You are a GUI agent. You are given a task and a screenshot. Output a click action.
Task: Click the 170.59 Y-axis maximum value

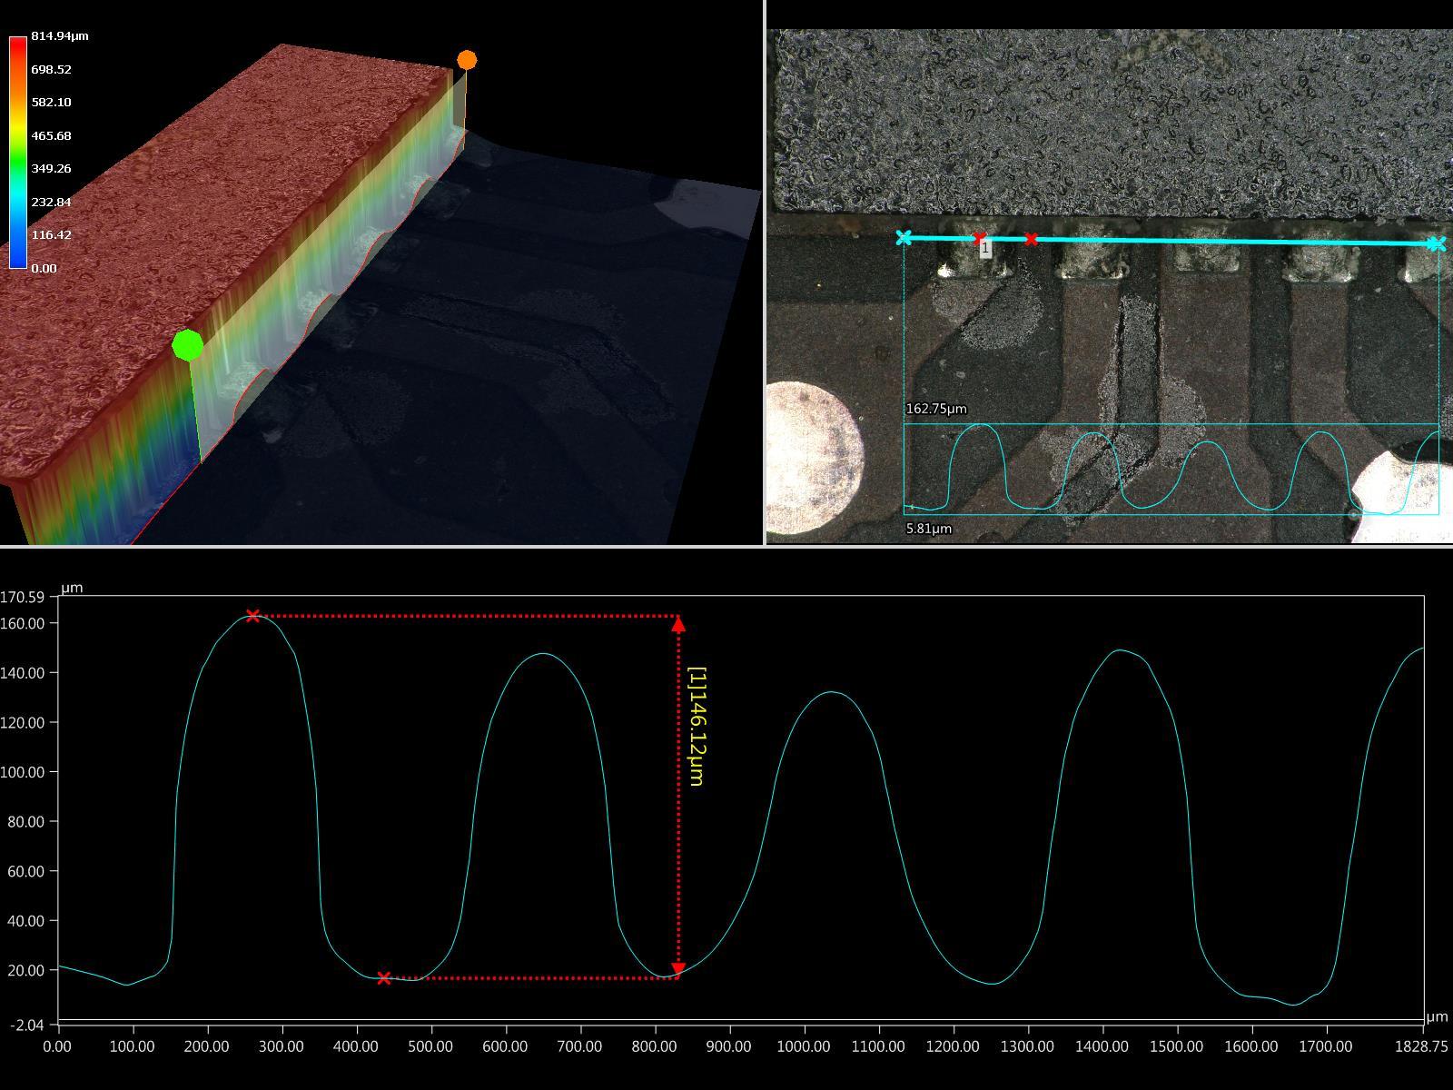coord(23,597)
